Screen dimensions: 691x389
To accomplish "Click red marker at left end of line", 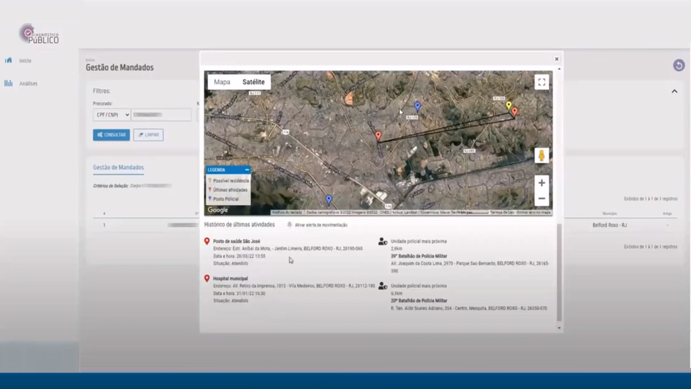I will pyautogui.click(x=378, y=135).
